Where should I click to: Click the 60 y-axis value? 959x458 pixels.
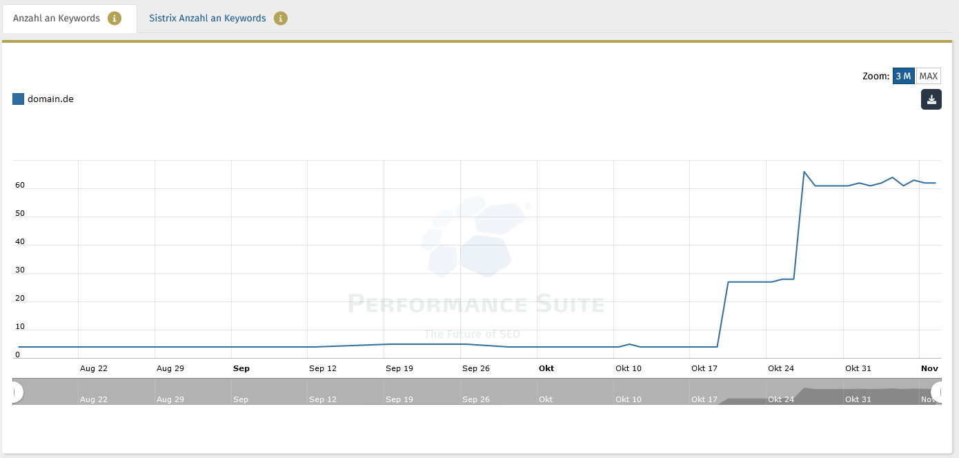[20, 185]
